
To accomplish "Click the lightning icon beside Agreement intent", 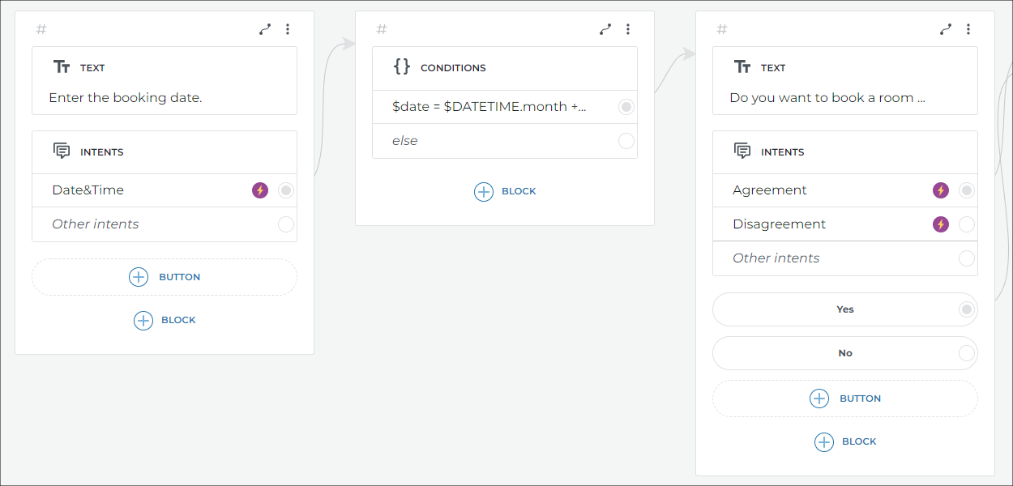I will coord(941,190).
